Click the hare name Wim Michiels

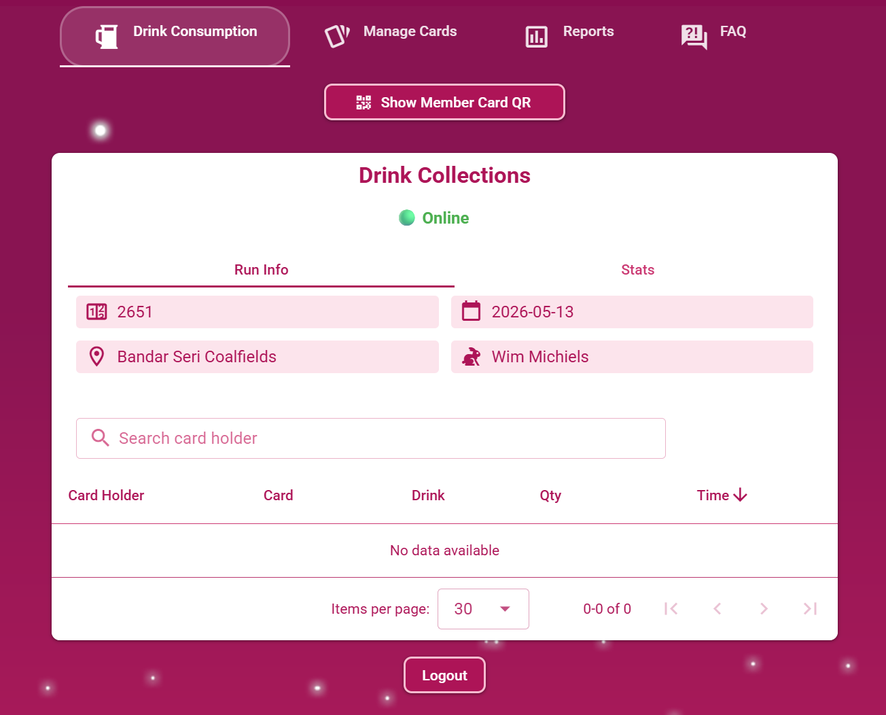540,357
